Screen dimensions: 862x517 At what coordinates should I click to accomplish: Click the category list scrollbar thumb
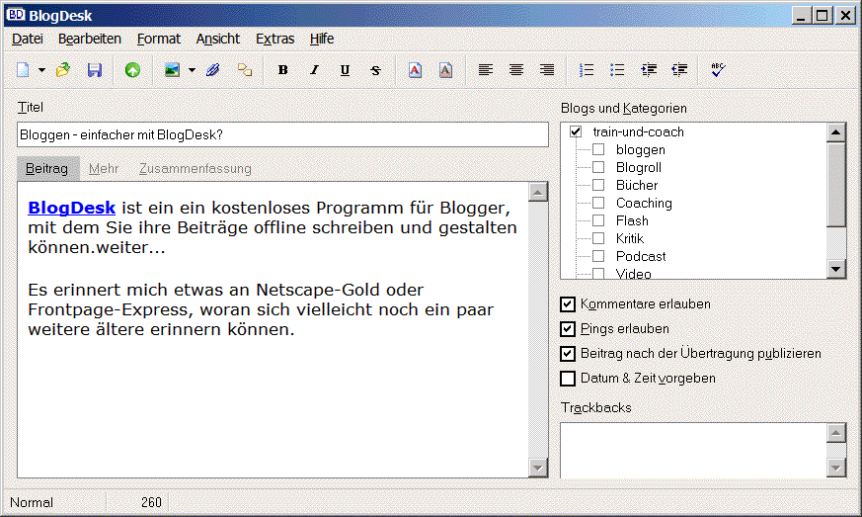(836, 184)
